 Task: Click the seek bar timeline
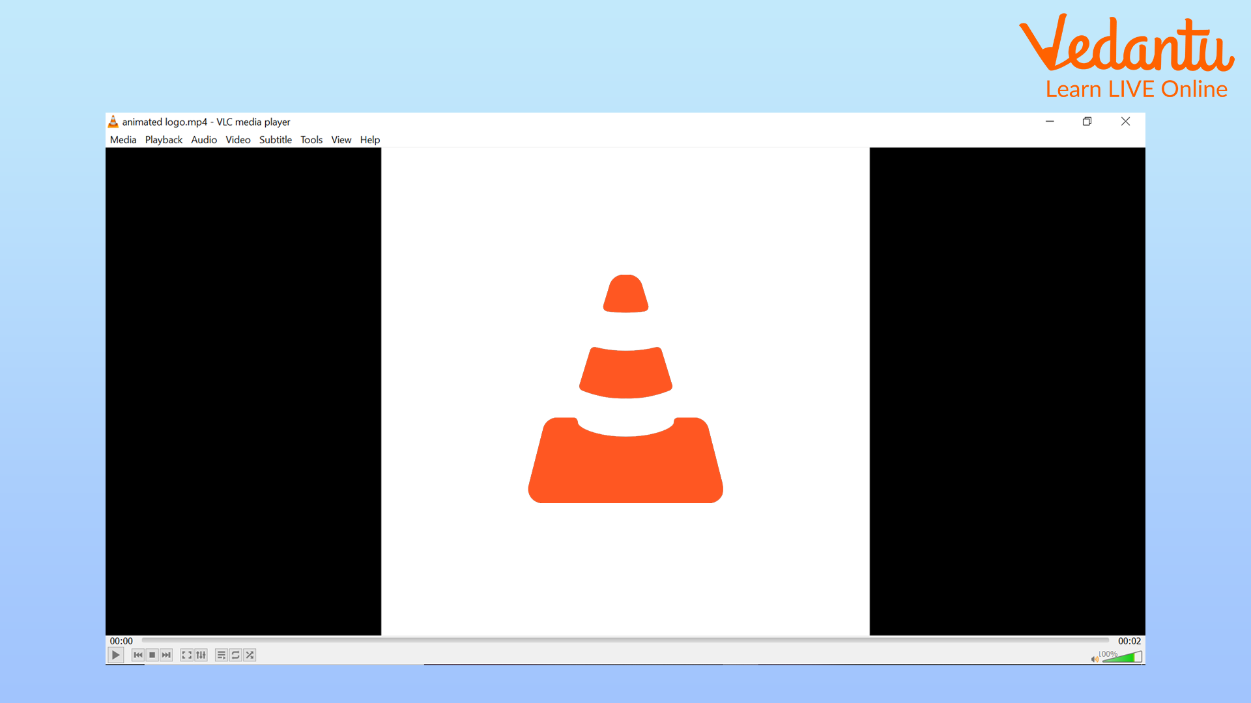coord(624,641)
